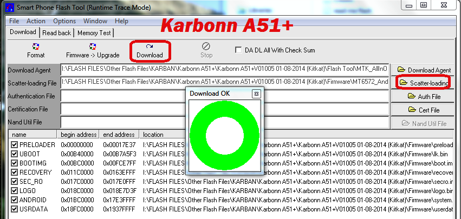Click the location column header
This screenshot has width=461, height=219.
[153, 135]
